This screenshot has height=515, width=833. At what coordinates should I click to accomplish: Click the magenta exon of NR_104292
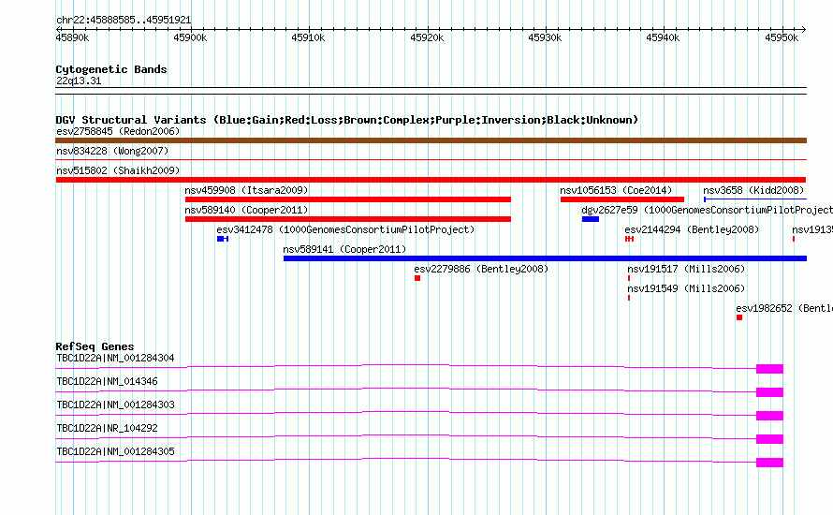pos(769,439)
